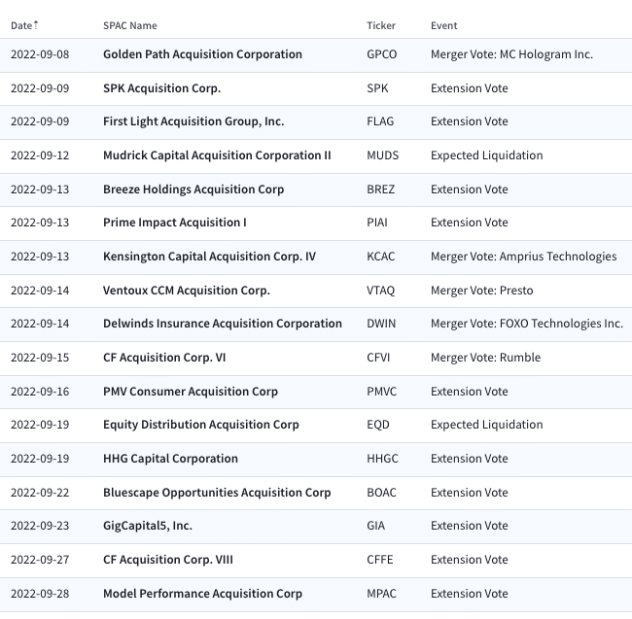The height and width of the screenshot is (619, 632).
Task: Open GigCapital5, Inc. entry
Action: click(x=148, y=526)
